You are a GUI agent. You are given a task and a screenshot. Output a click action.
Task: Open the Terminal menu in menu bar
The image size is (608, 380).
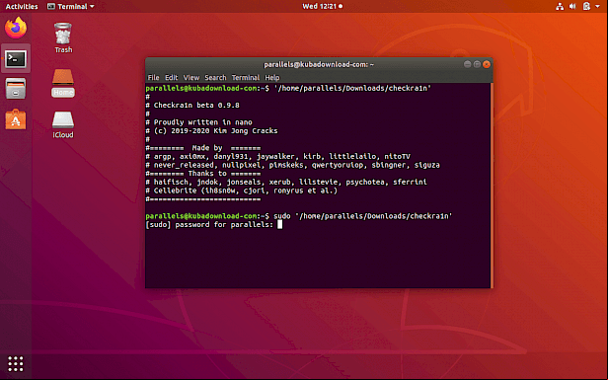pos(246,78)
